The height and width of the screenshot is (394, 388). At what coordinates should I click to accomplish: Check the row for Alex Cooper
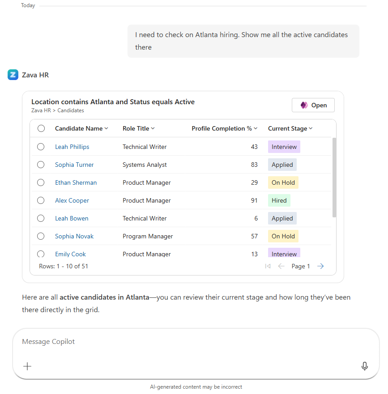tap(41, 200)
